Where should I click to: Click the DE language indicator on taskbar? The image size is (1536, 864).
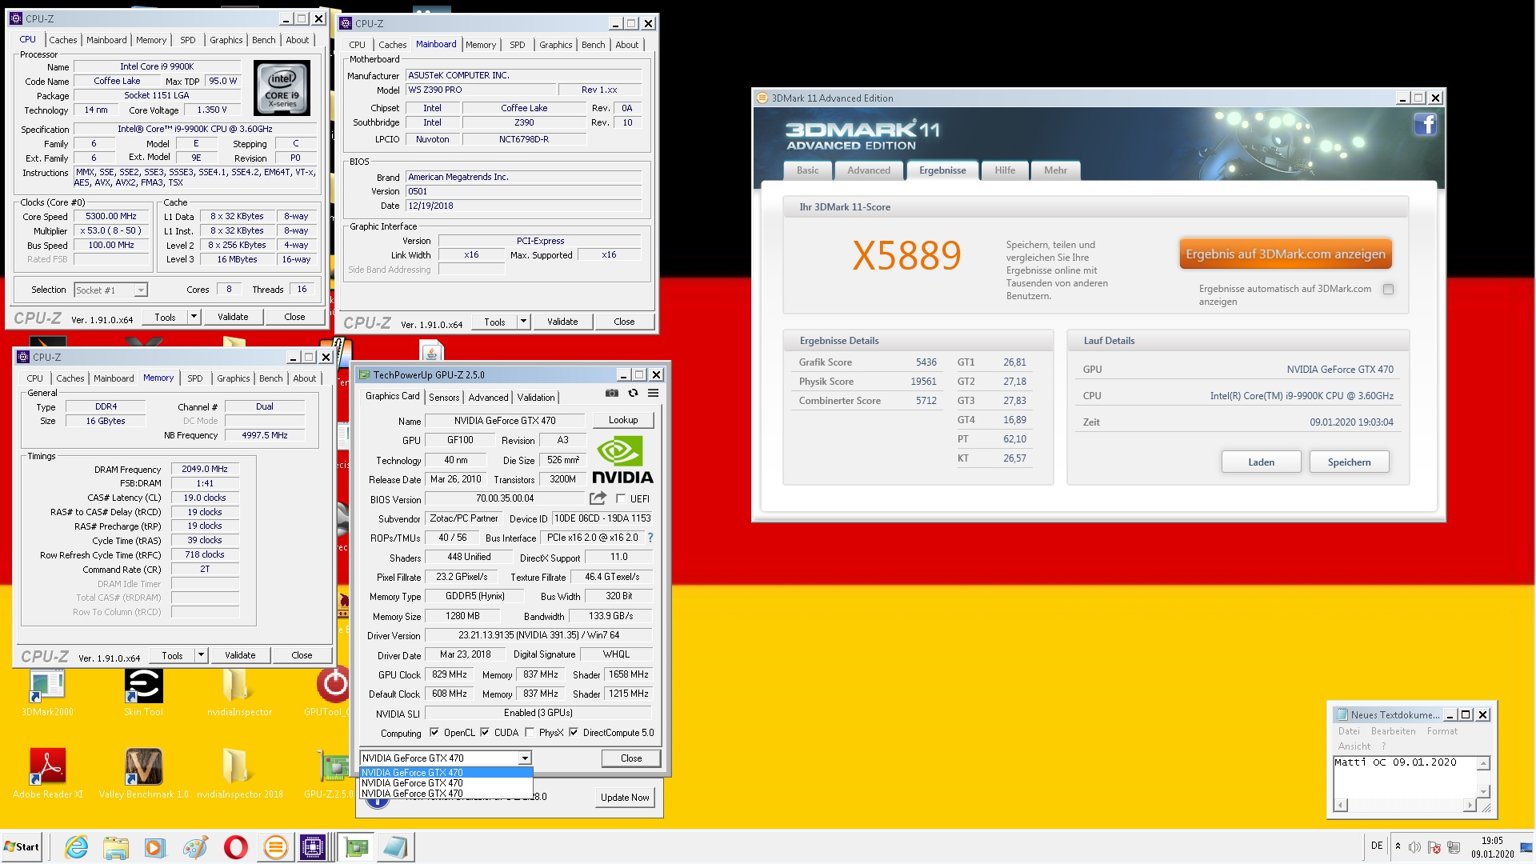[1377, 846]
